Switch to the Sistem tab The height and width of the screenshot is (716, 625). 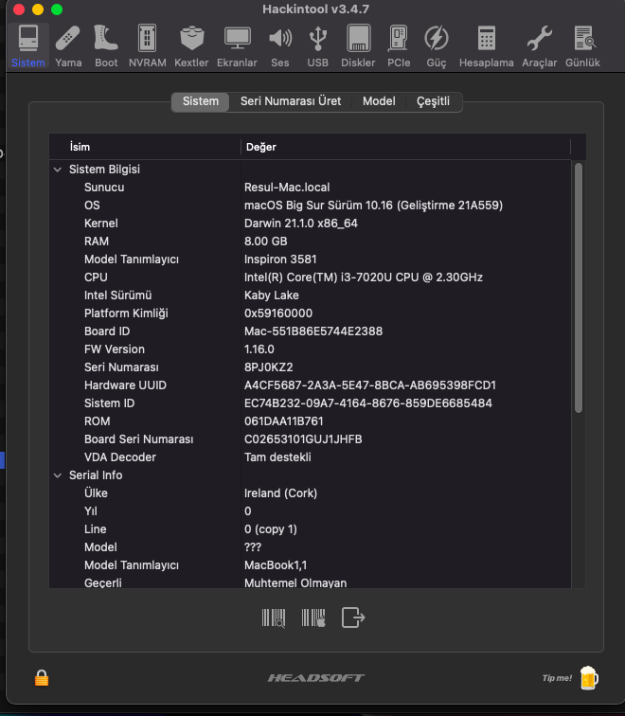click(x=201, y=101)
